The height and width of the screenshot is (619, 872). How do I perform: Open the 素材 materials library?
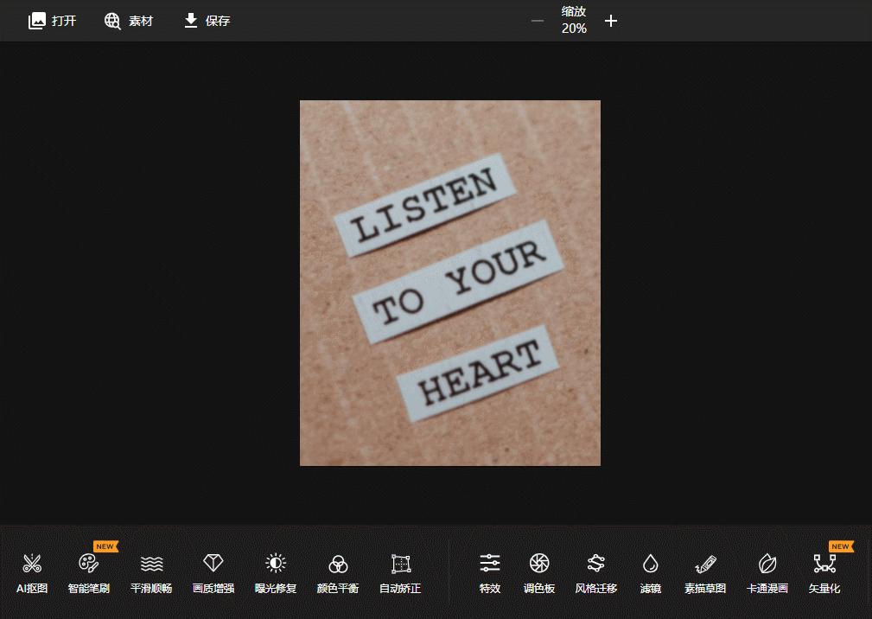click(x=129, y=21)
